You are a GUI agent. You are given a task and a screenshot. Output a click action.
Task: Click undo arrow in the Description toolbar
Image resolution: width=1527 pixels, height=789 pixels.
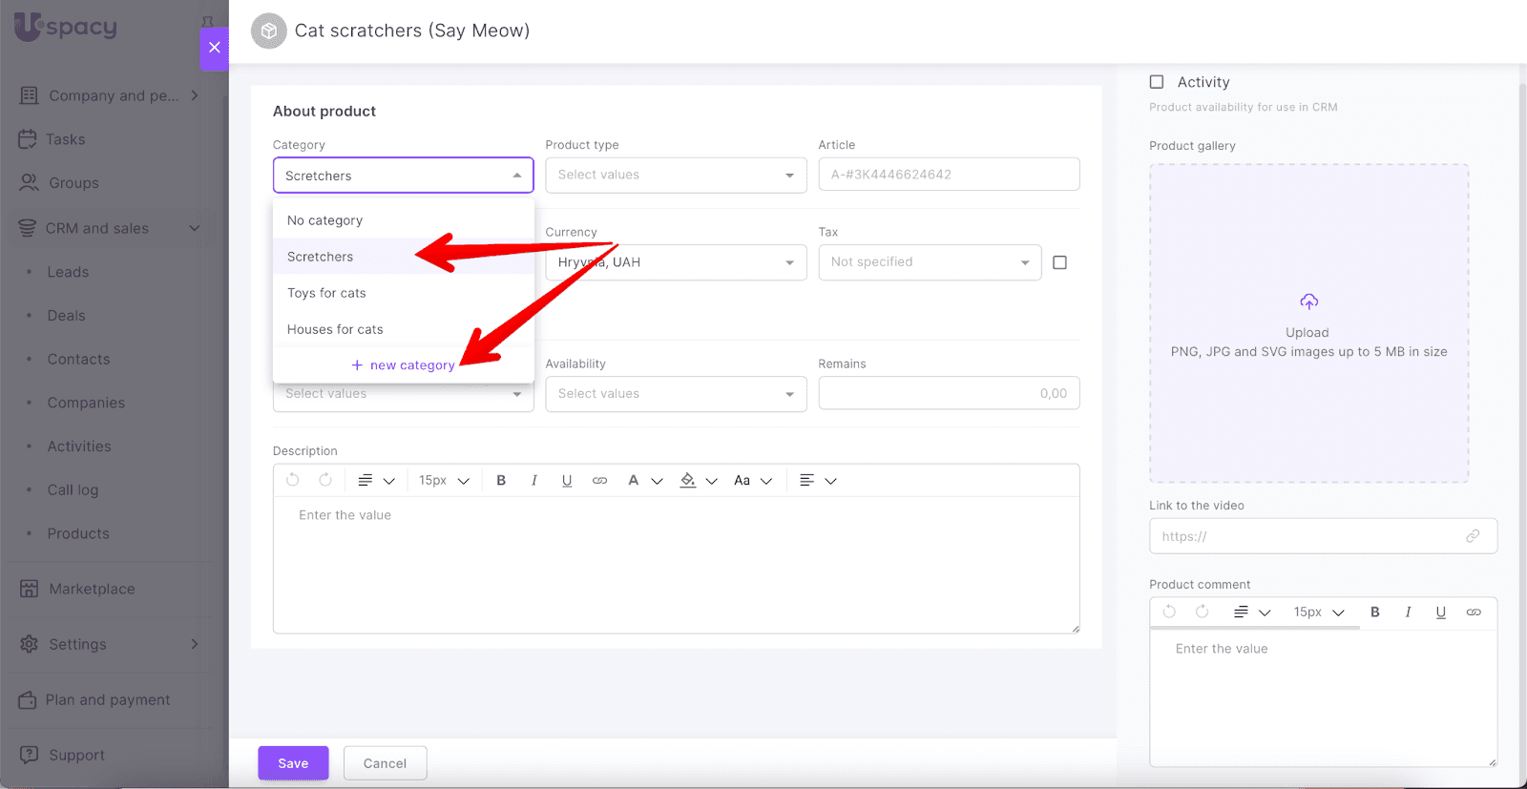293,481
